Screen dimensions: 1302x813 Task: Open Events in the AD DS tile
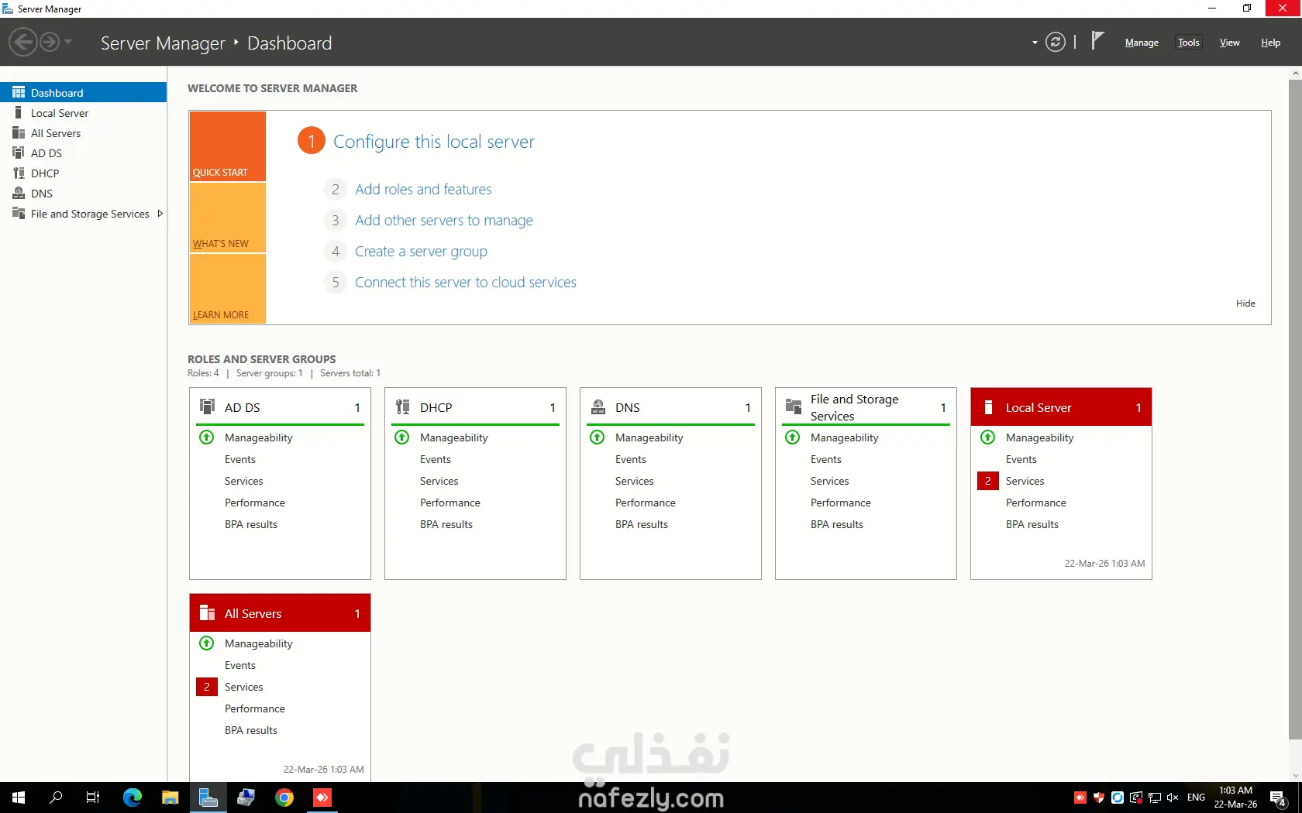click(x=240, y=459)
